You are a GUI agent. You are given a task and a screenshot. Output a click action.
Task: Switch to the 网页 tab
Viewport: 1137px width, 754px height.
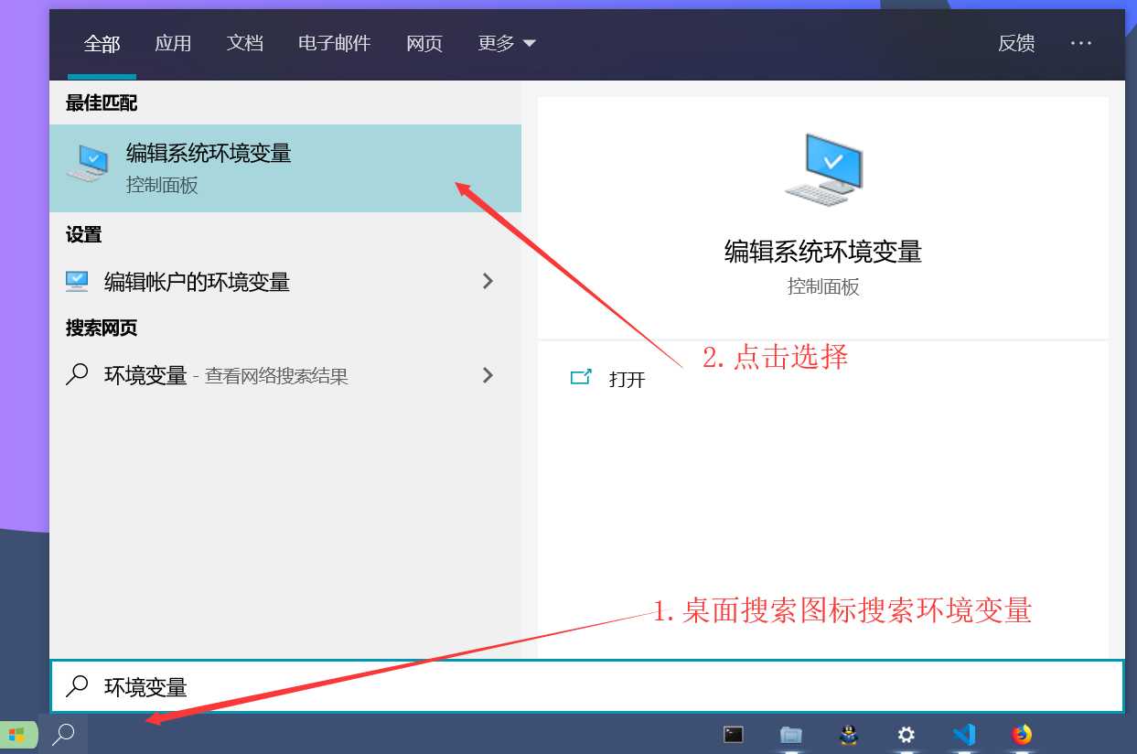point(424,44)
